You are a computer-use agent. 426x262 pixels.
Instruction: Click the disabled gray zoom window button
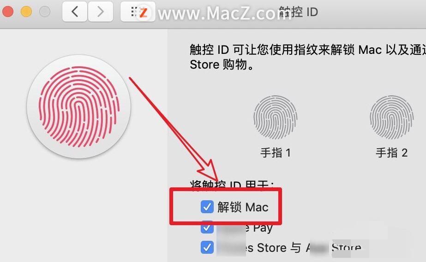45,12
